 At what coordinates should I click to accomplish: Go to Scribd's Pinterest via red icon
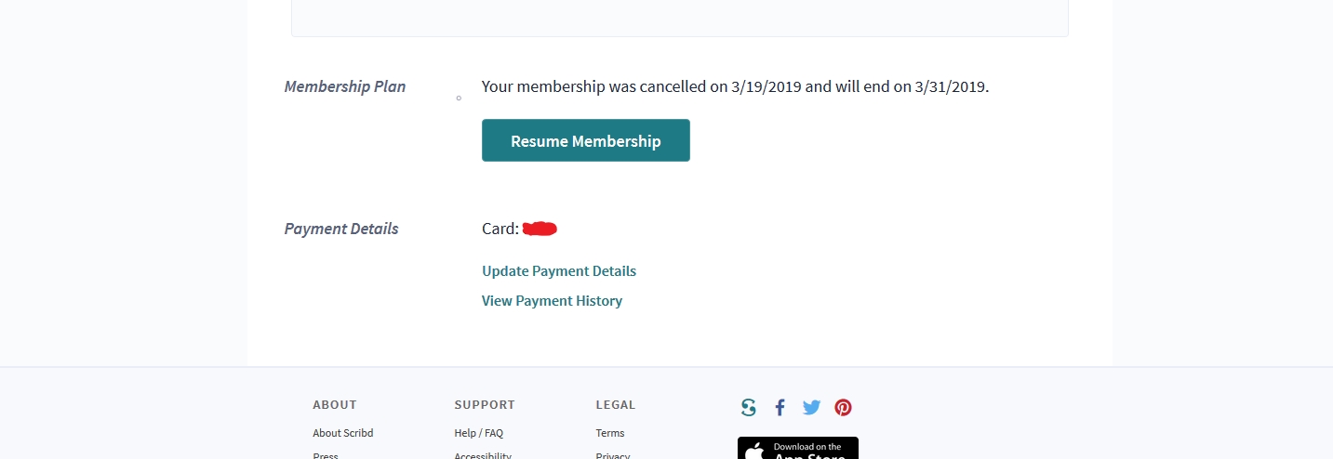click(x=843, y=407)
